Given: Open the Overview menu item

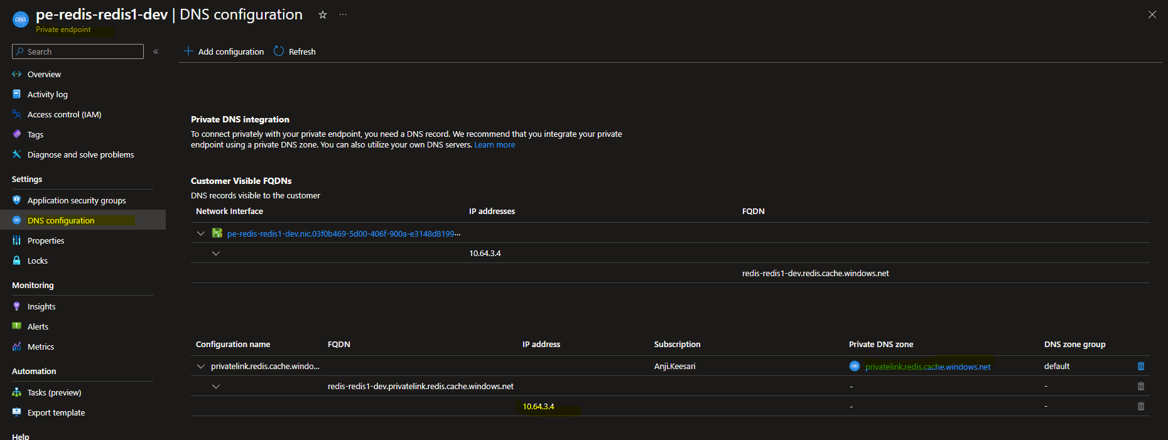Looking at the screenshot, I should (x=44, y=74).
